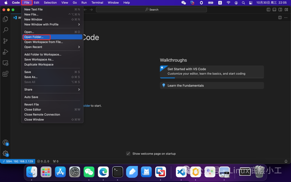Viewport: 291px width, 182px height.
Task: Toggle Show welcome page on startup checkbox
Action: point(128,154)
